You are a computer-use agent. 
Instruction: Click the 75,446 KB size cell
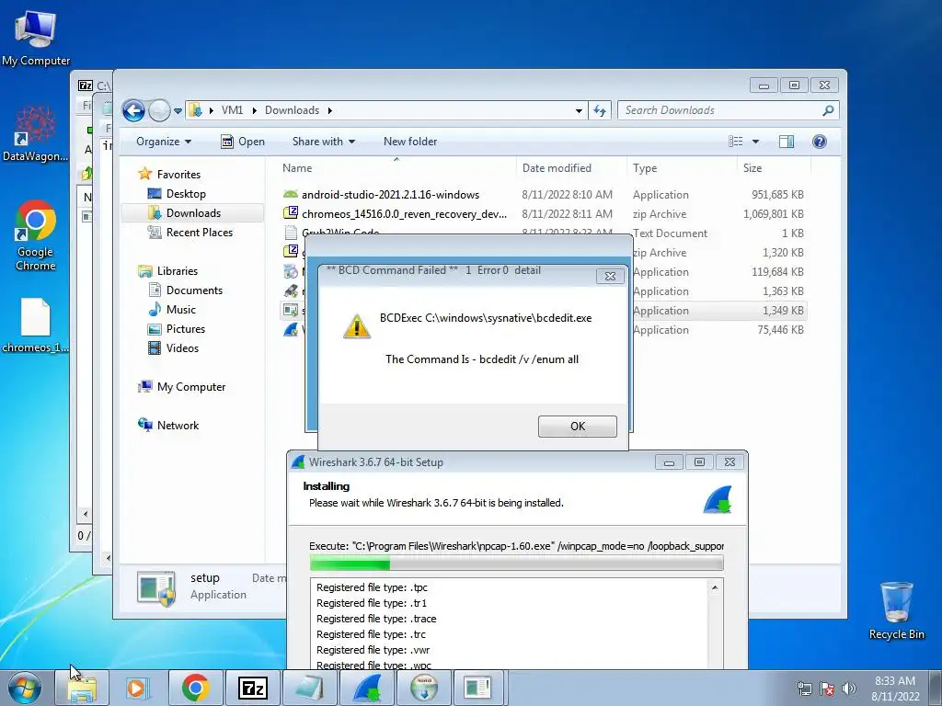tap(780, 330)
